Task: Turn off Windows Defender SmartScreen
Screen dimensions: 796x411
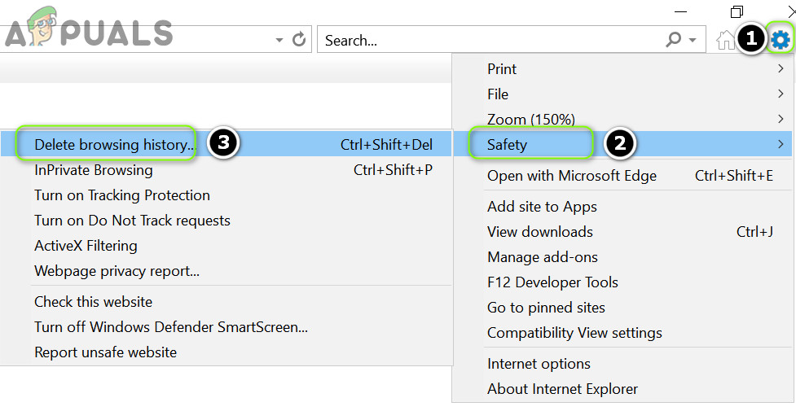Action: (x=171, y=327)
